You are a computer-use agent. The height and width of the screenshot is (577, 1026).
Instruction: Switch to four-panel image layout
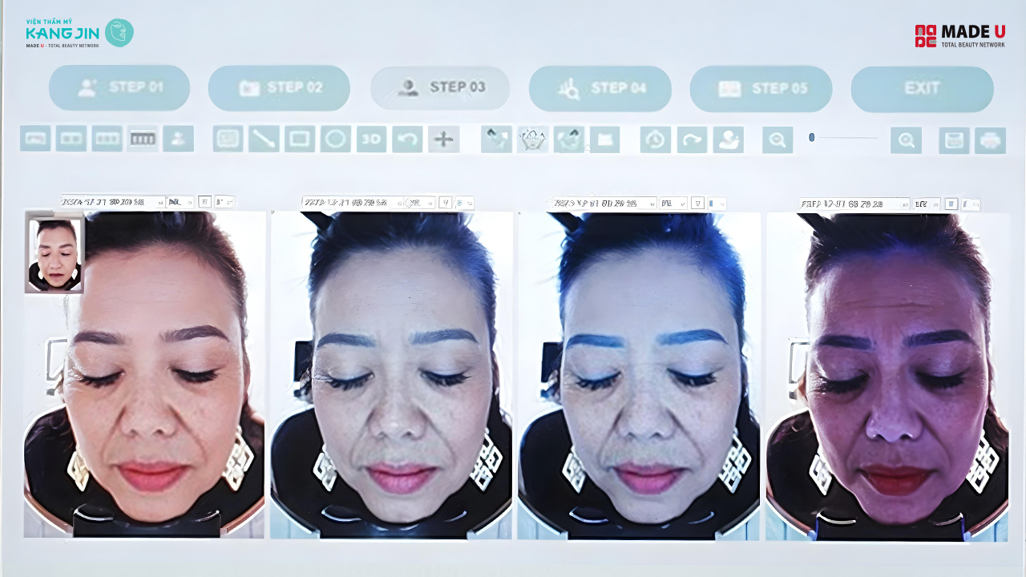(x=143, y=139)
